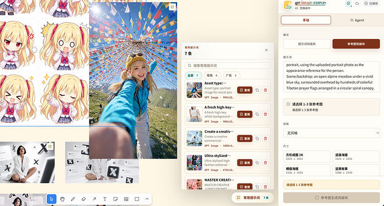384x206 pixels.
Task: Delete the A fresh high-key prompt
Action: coord(265,114)
